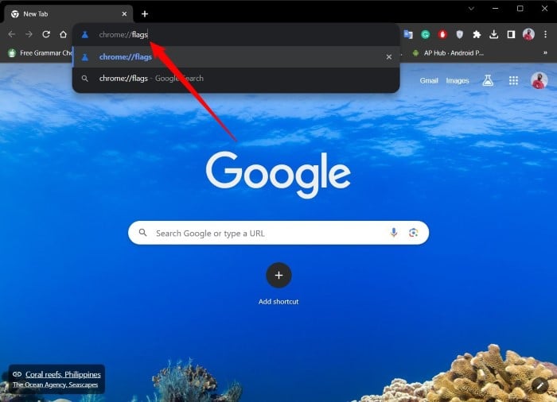Open the Extensions puzzle menu

coord(477,34)
